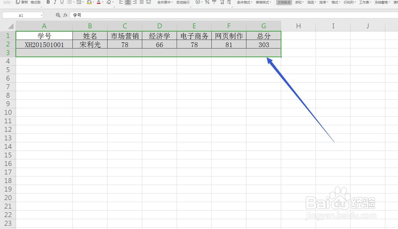Open the format (格式) menu
The image size is (398, 229).
tap(336, 2)
